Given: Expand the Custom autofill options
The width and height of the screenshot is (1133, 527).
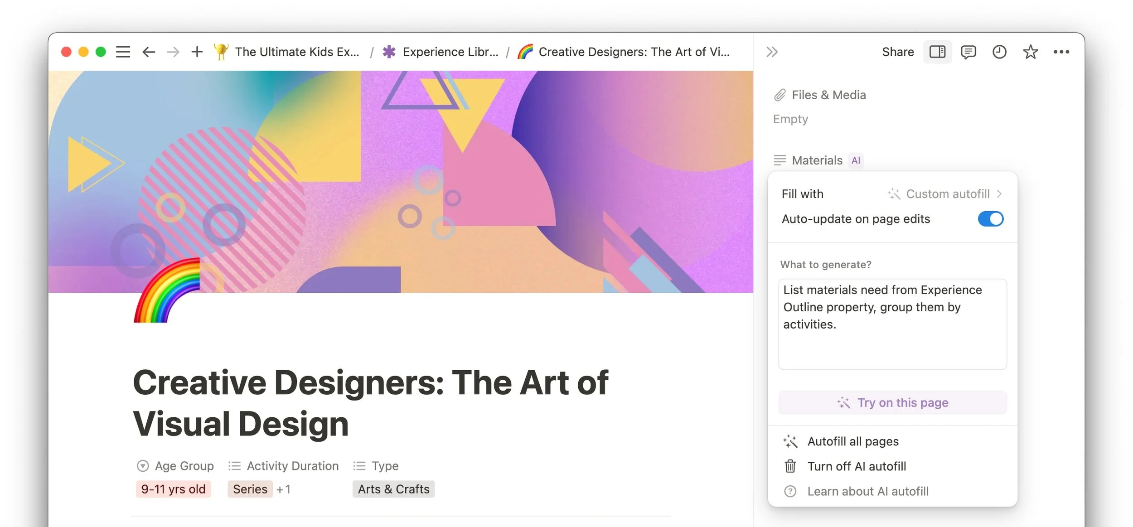Looking at the screenshot, I should 945,194.
